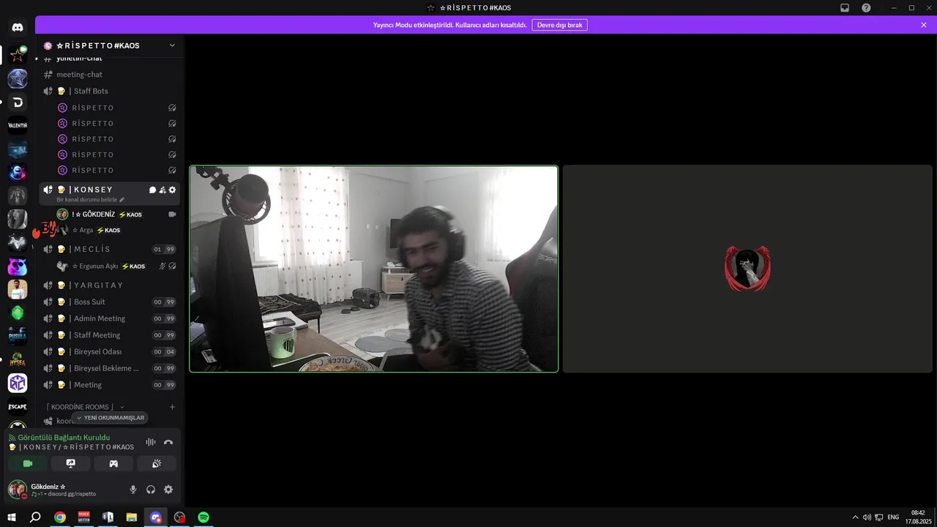The image size is (937, 527).
Task: Focus the webcam video tile
Action: pos(374,269)
